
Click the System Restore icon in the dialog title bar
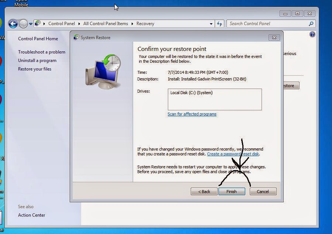[76, 37]
